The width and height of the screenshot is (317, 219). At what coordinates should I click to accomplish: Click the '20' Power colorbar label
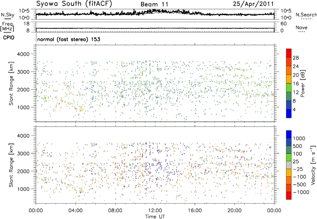pyautogui.click(x=296, y=75)
